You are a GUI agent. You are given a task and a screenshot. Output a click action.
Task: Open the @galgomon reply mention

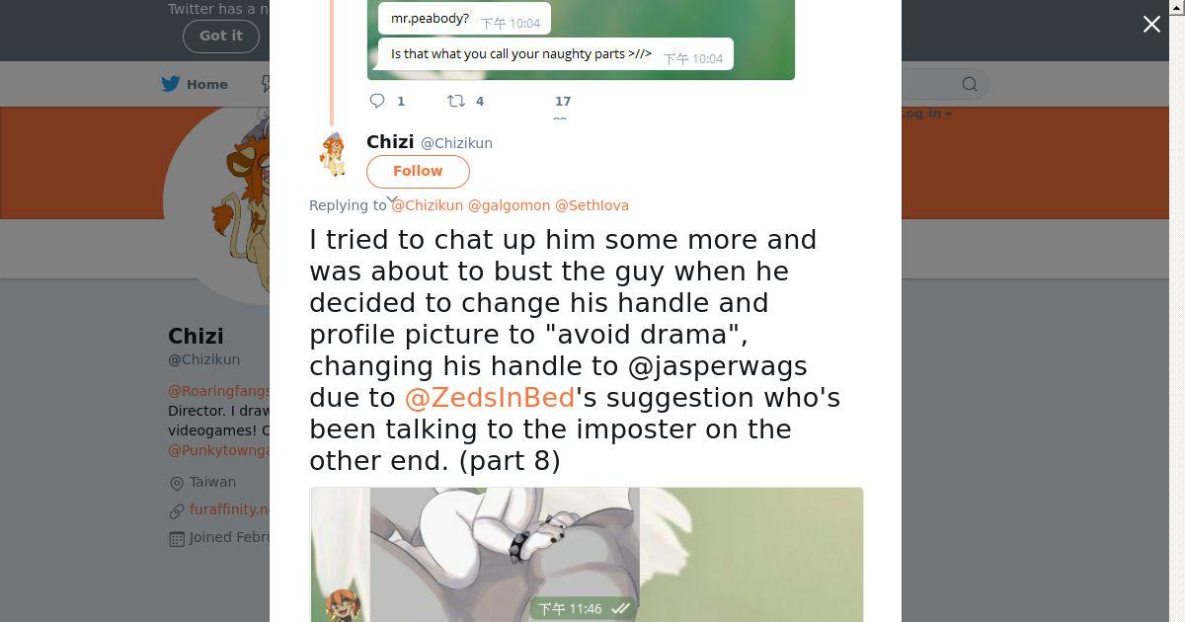509,205
